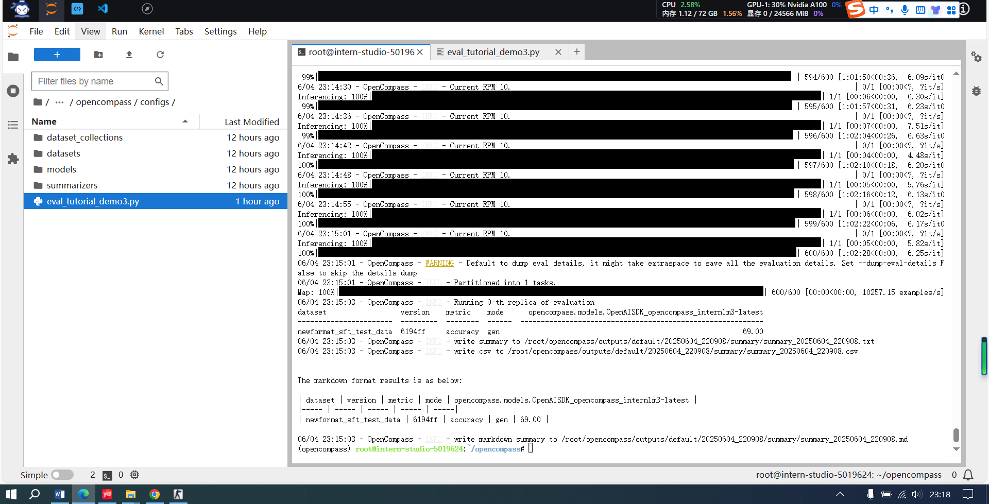This screenshot has height=504, width=989.
Task: Open the 中 input language indicator menu
Action: point(874,10)
